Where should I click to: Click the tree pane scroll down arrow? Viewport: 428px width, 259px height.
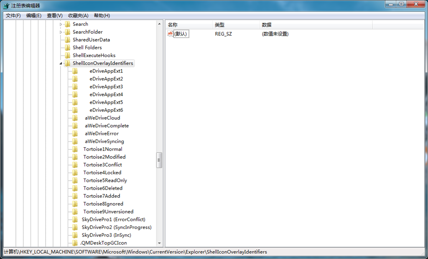[159, 243]
